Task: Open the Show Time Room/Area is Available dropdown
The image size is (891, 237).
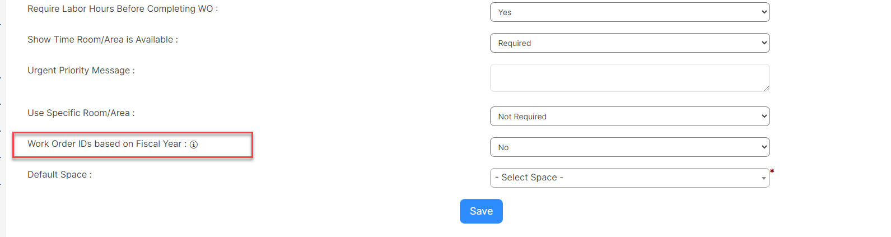Action: coord(629,43)
